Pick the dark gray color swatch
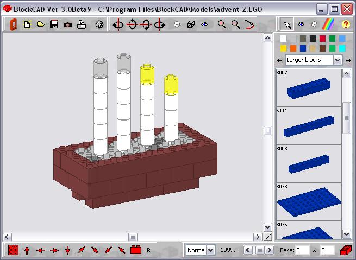This screenshot has width=356, height=260. [x=303, y=39]
